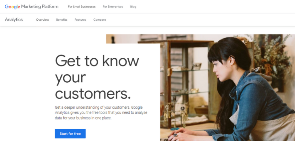Open the Compare tab
295x141 pixels.
tap(99, 20)
